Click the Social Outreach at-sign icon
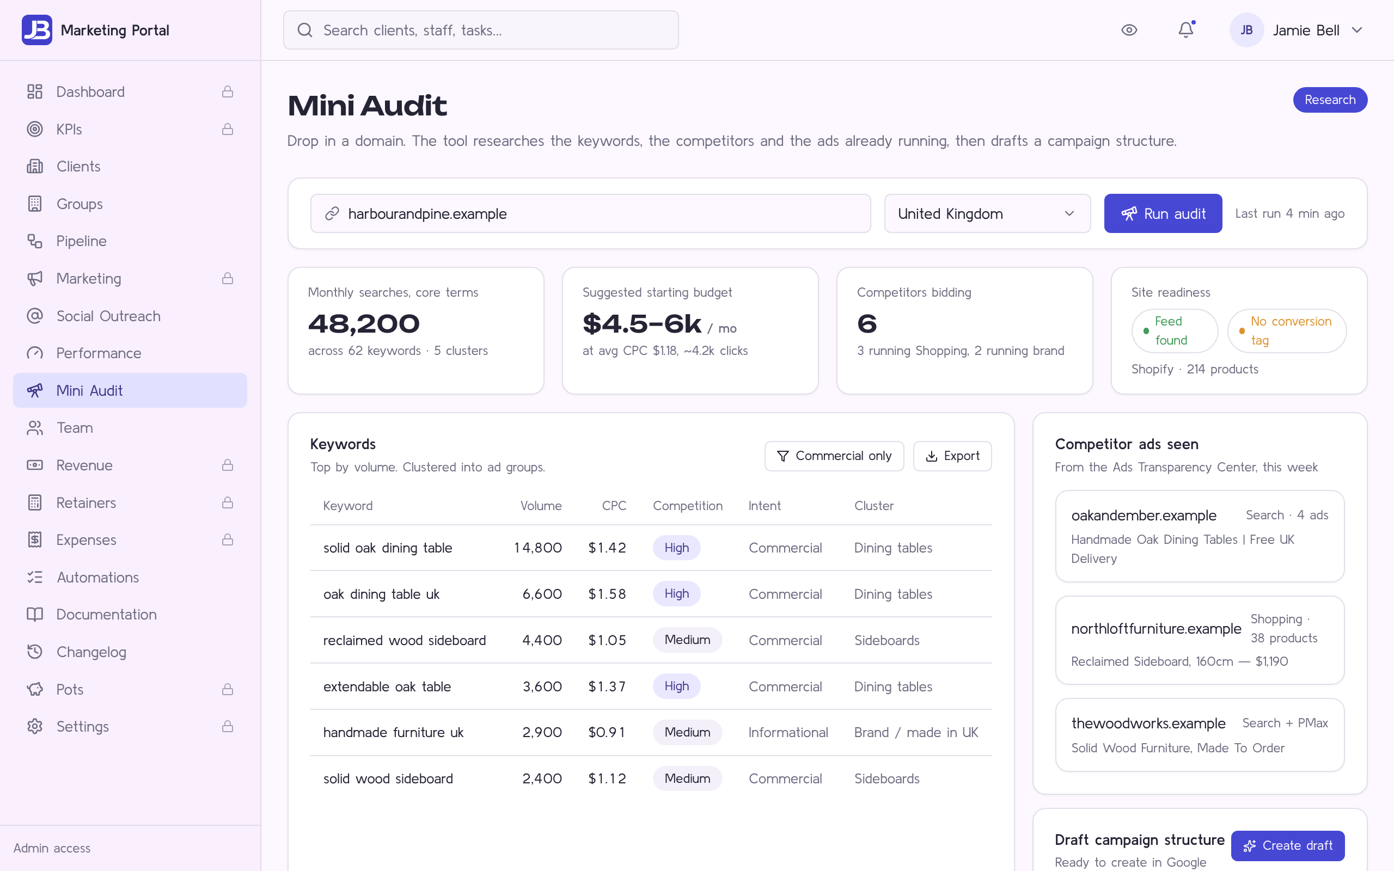The image size is (1394, 871). coord(35,316)
